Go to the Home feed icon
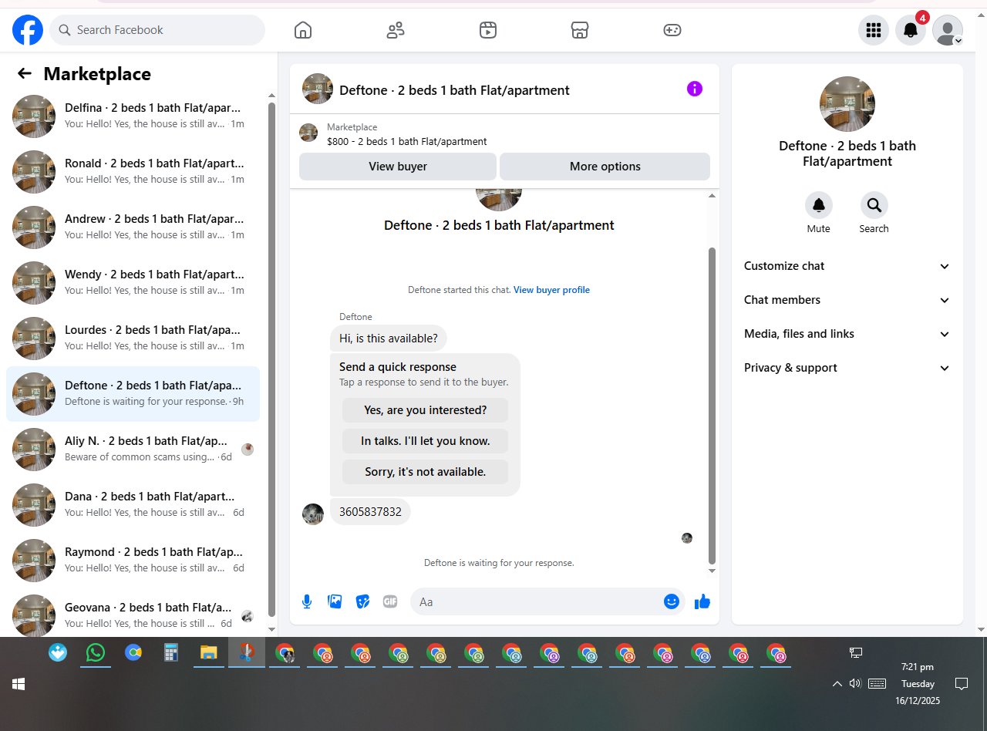 (x=303, y=30)
